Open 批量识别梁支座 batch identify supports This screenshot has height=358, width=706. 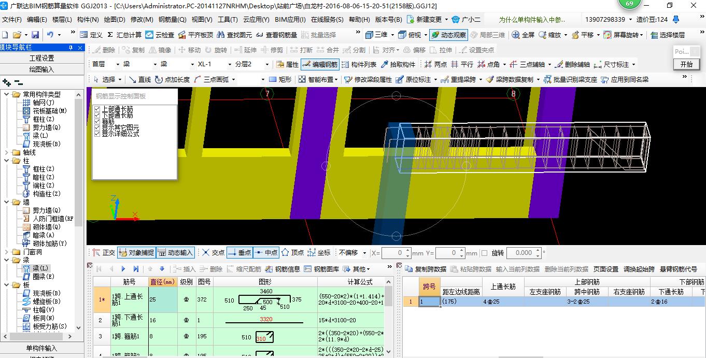coord(570,79)
